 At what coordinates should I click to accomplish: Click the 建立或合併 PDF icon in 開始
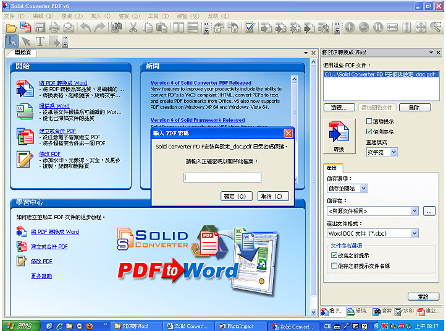click(x=25, y=137)
